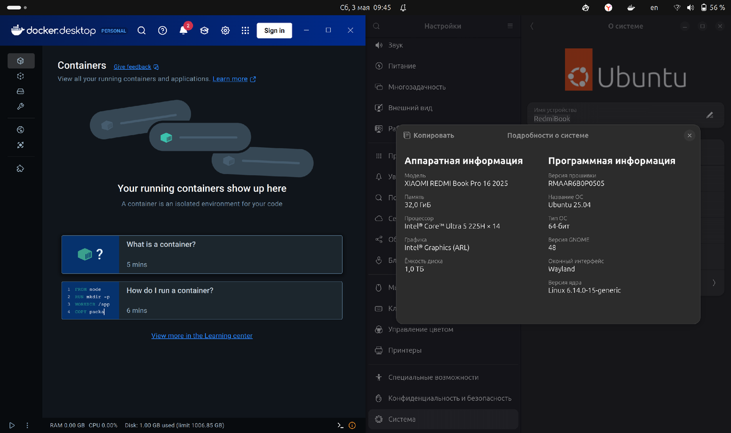
Task: Open the Images view in Docker sidebar
Action: pyautogui.click(x=21, y=76)
